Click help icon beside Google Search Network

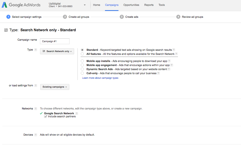(x=77, y=114)
